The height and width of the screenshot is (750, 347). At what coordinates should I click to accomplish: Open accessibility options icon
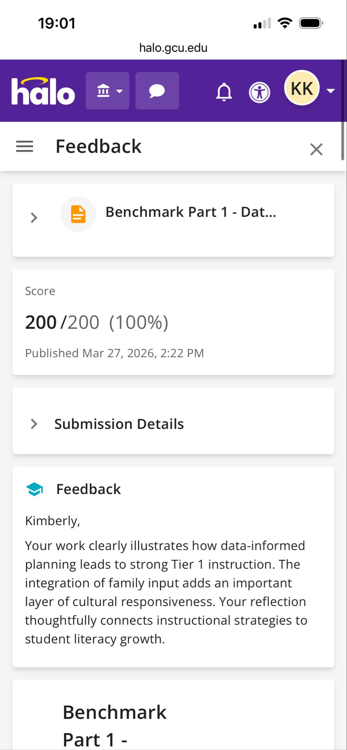(x=259, y=92)
